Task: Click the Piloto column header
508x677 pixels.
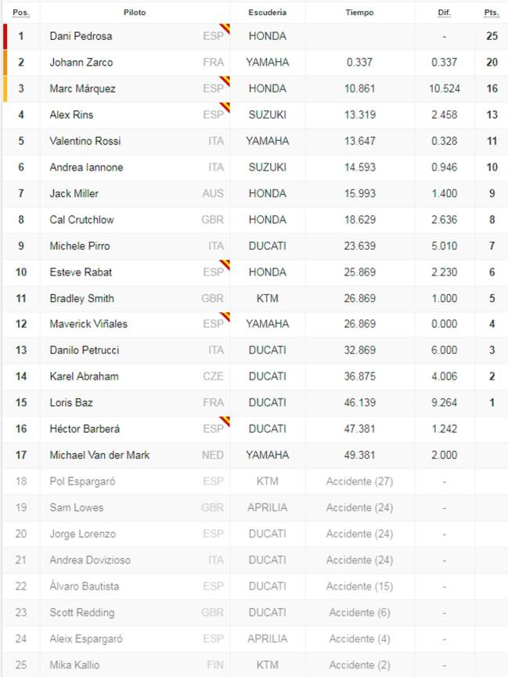Action: click(135, 13)
